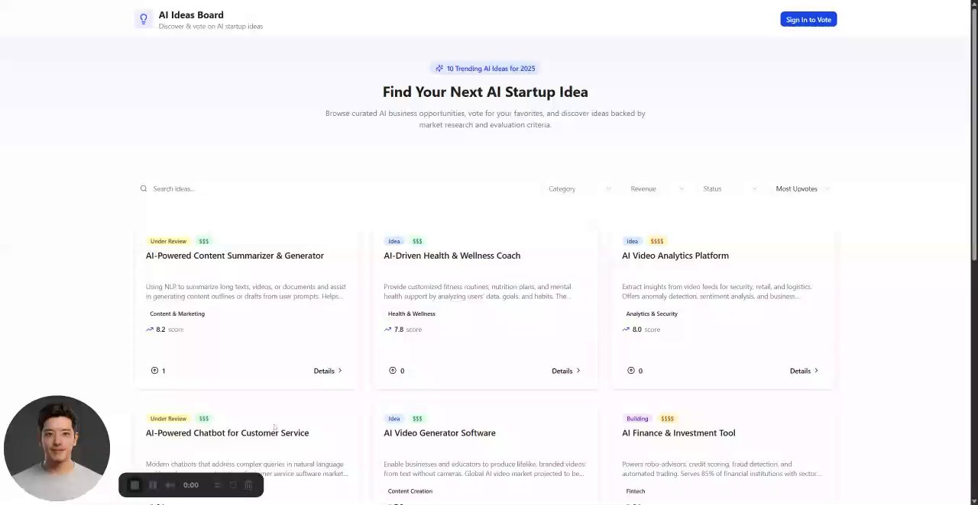Click the sparkle icon in trending badge

pos(439,69)
